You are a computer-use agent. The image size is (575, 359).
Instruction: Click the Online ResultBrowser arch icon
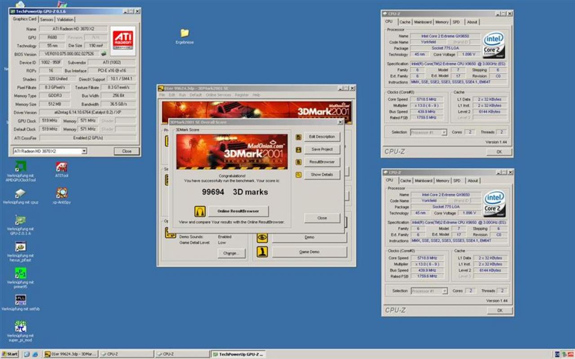click(200, 211)
